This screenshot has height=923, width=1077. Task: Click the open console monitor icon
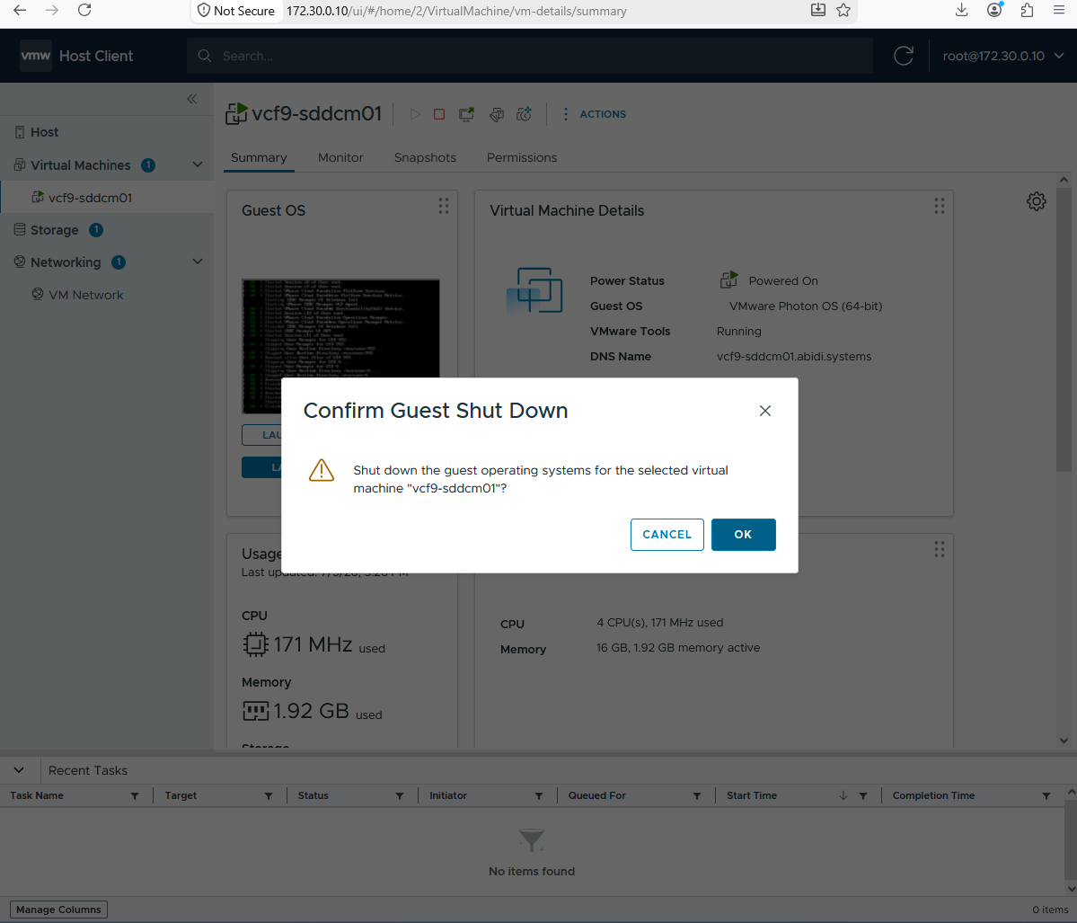tap(467, 114)
